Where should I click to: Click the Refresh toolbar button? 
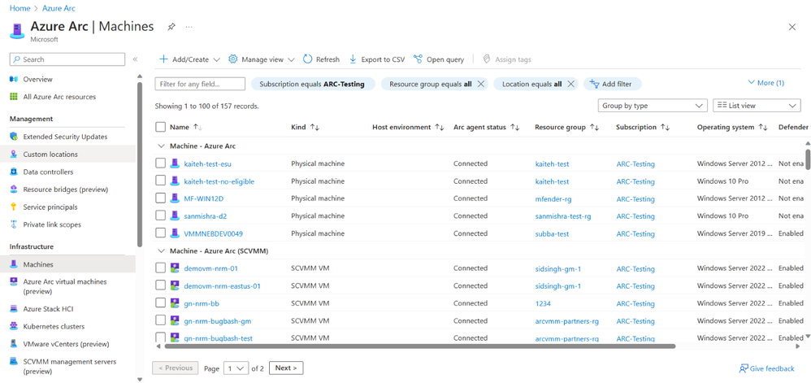321,59
